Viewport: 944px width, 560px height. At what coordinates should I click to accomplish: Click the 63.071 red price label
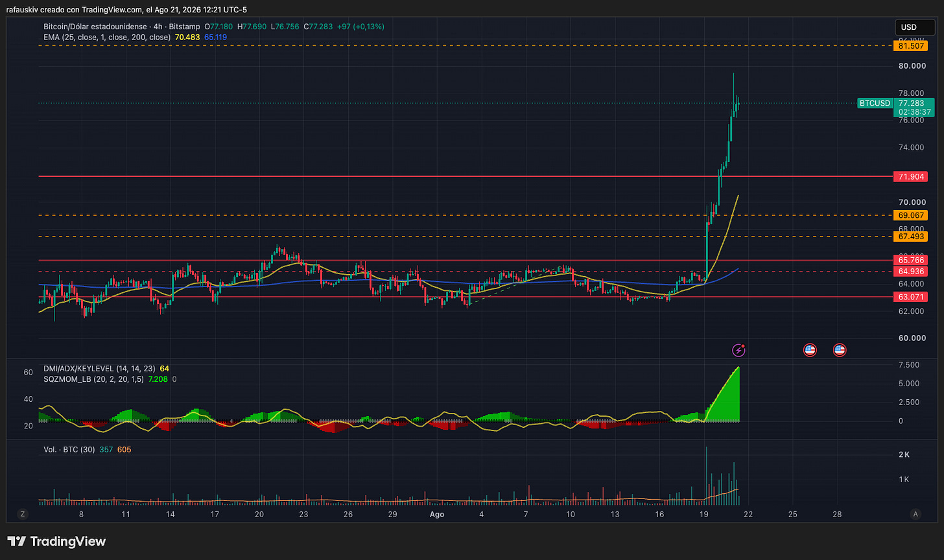click(910, 297)
